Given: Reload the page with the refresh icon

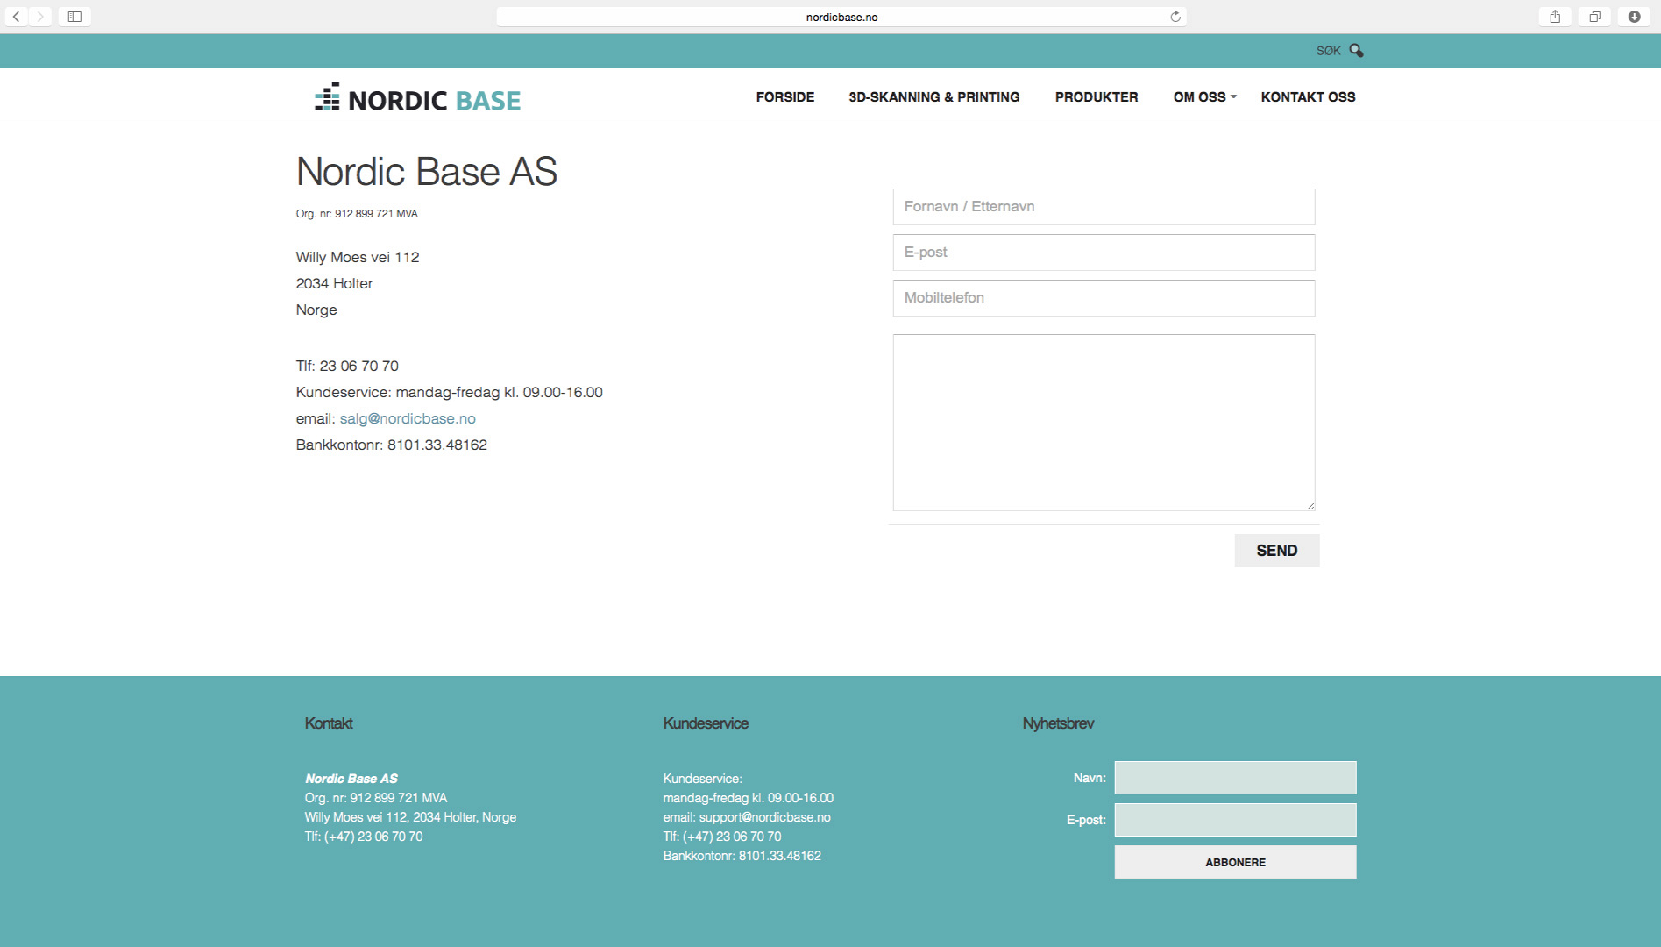Looking at the screenshot, I should 1175,17.
